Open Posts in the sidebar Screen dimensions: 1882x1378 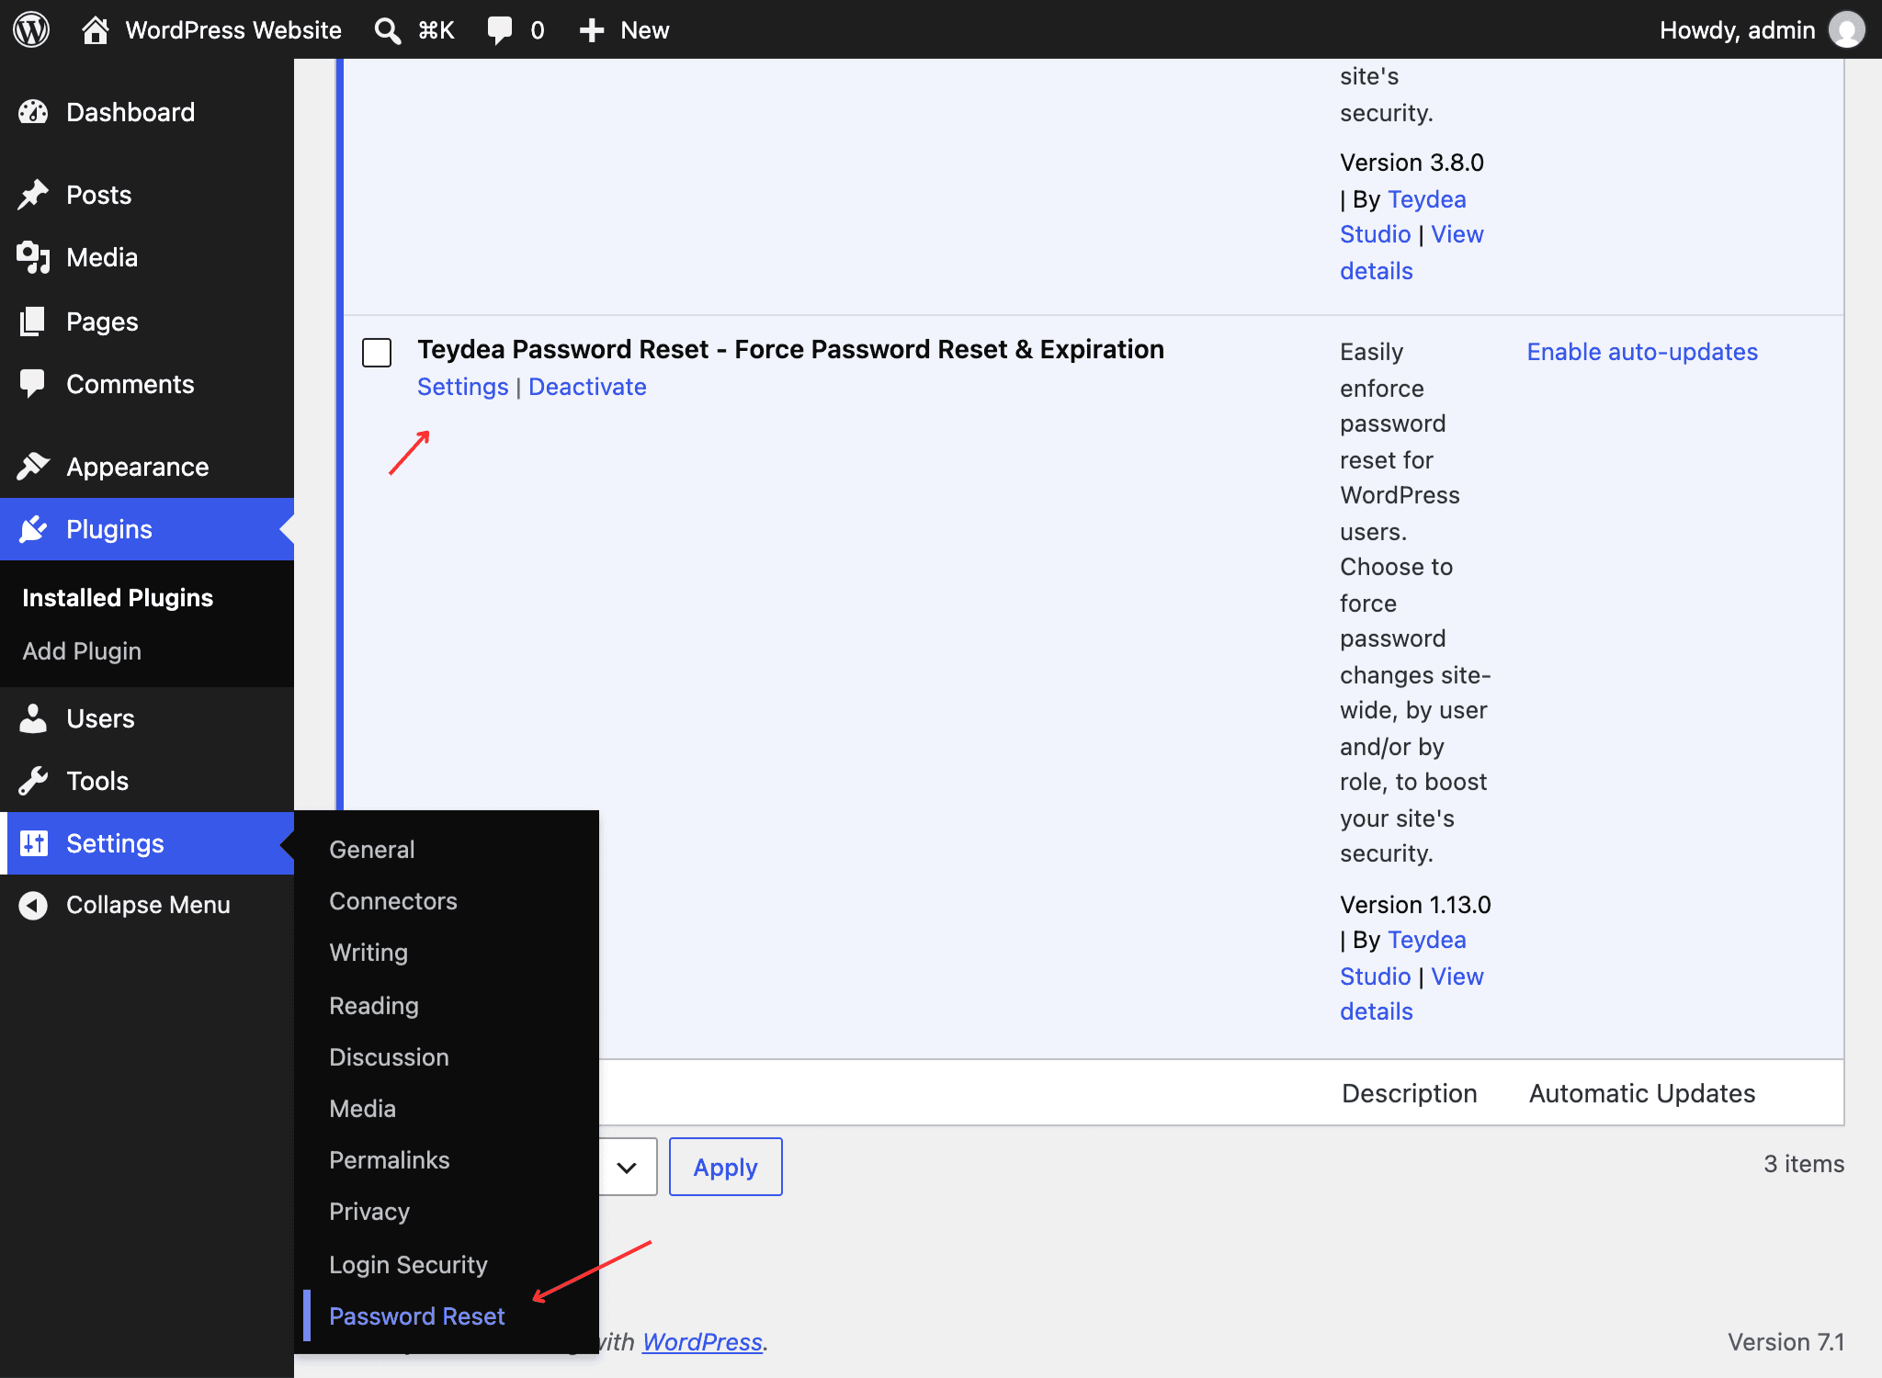pos(147,195)
